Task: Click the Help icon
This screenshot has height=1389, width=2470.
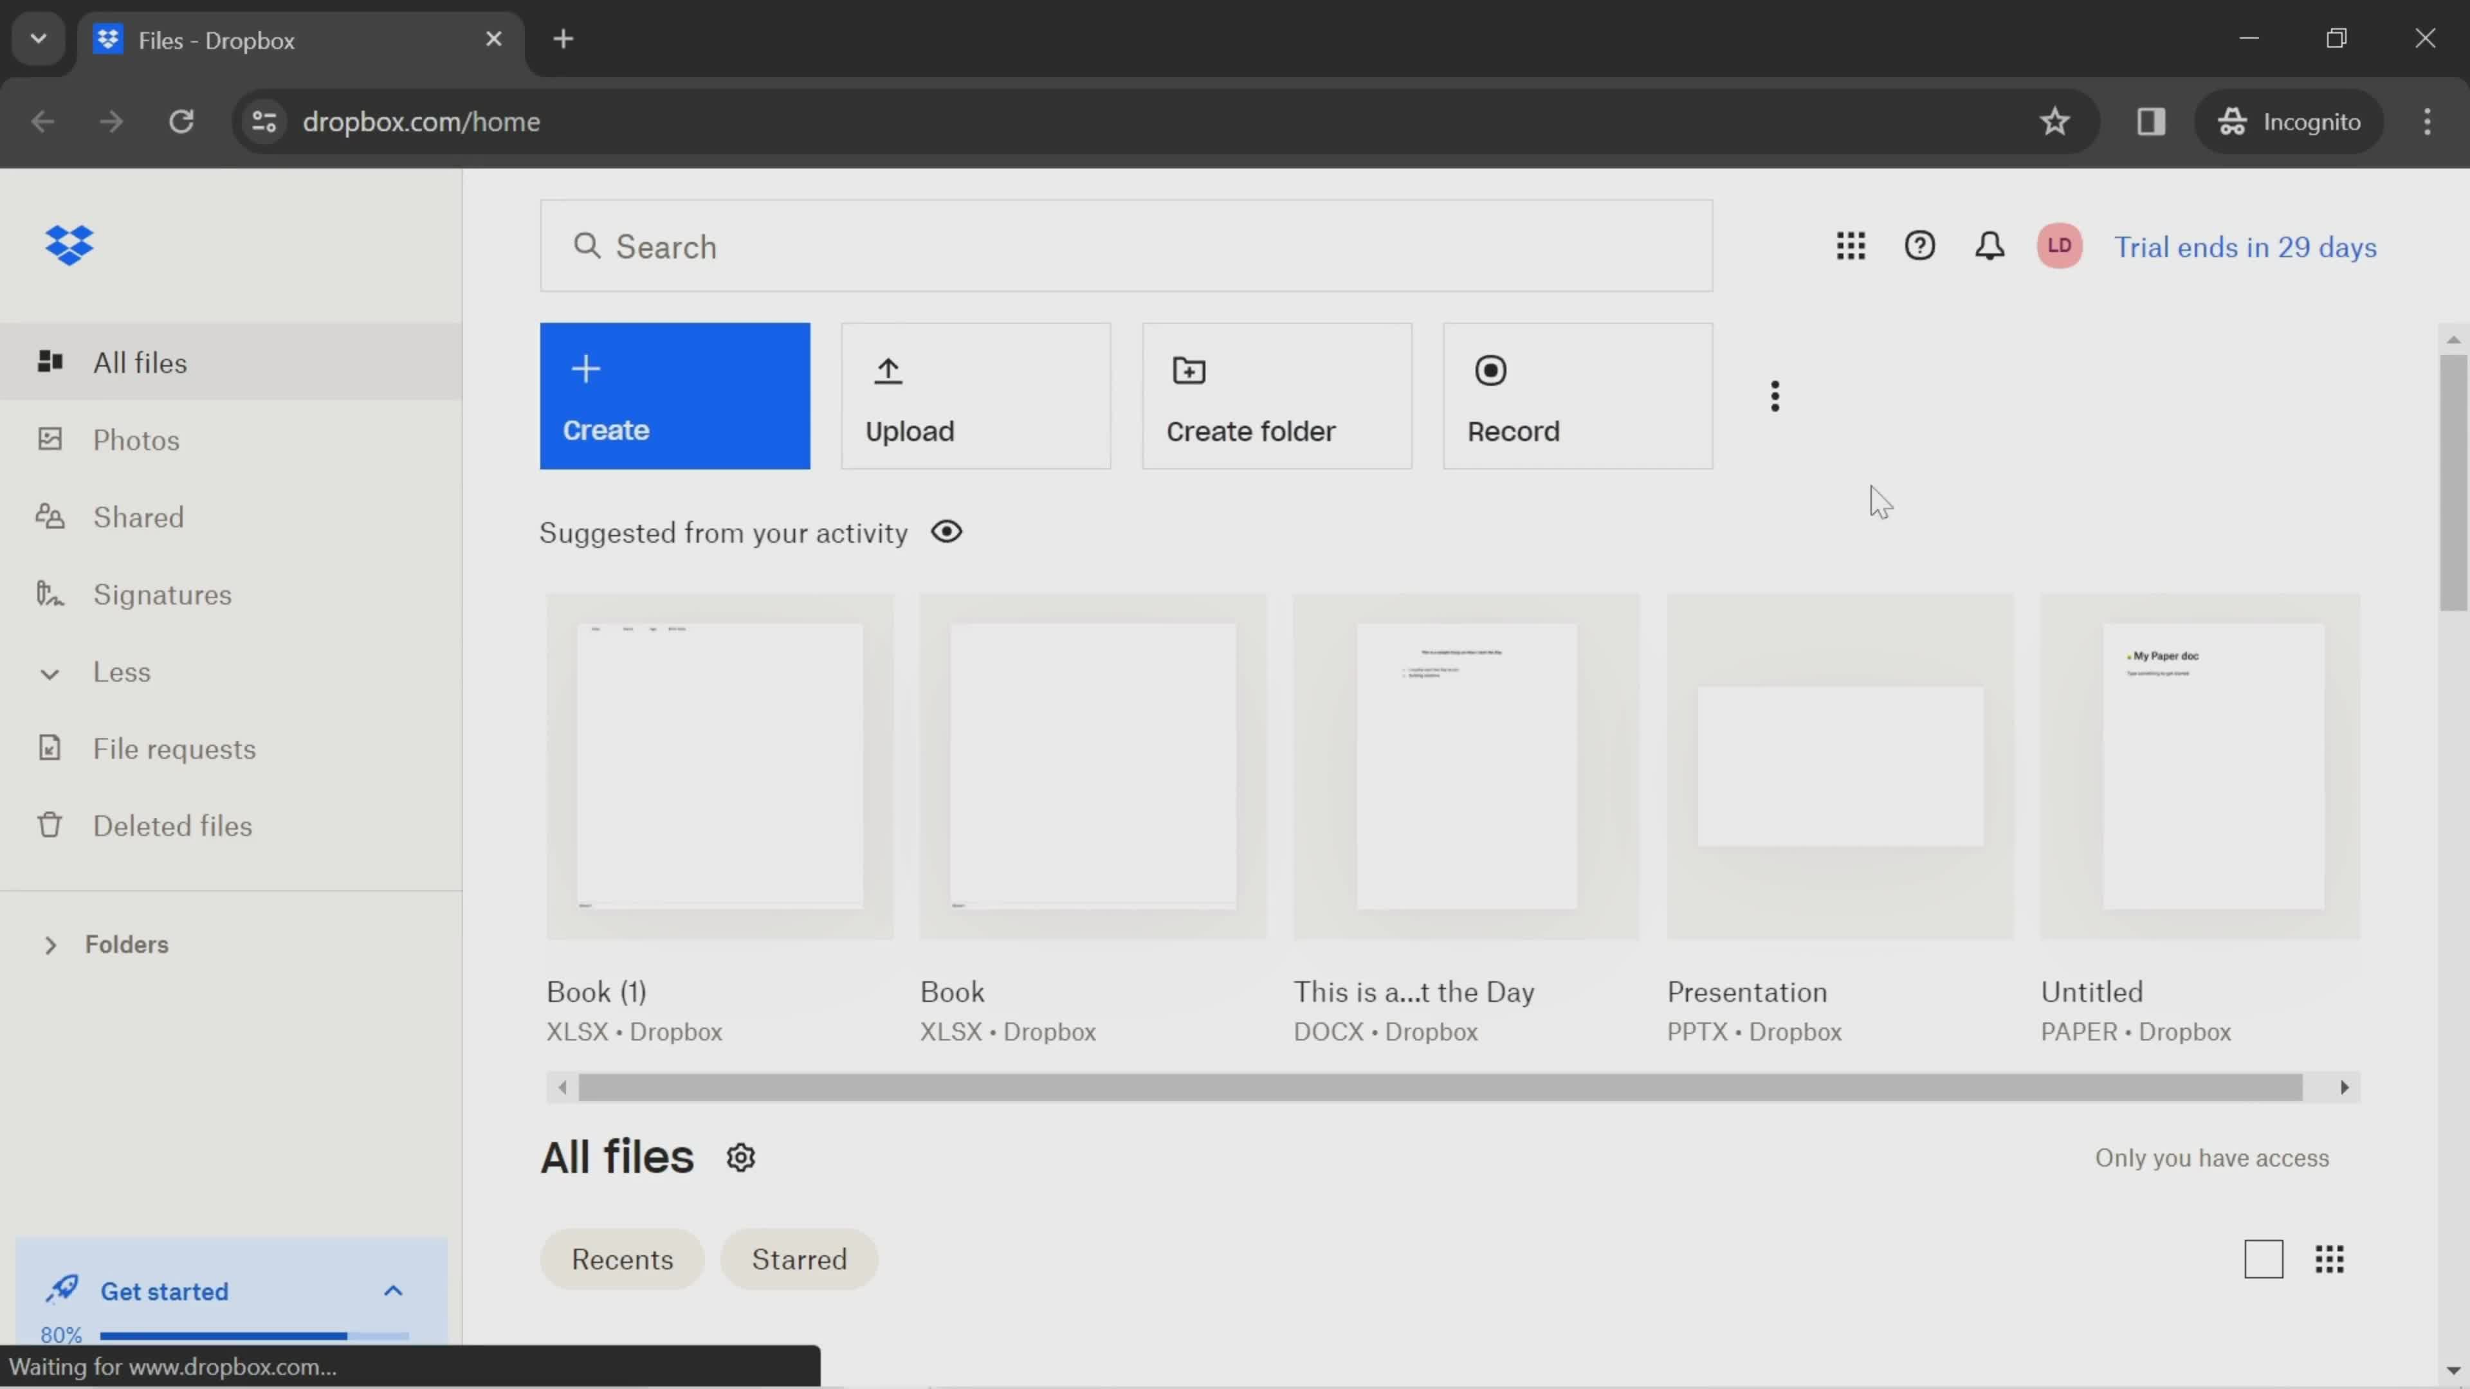Action: pyautogui.click(x=1919, y=246)
